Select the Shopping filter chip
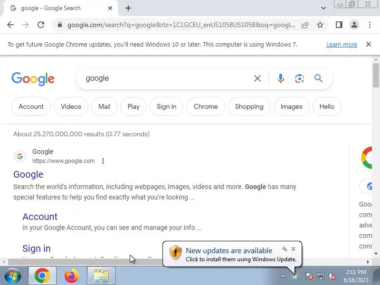This screenshot has height=285, width=380. tap(249, 106)
